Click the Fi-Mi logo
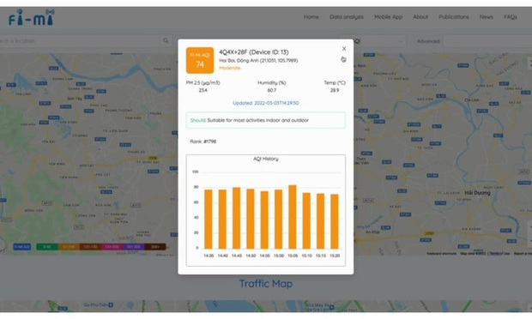This screenshot has width=532, height=319. [x=31, y=17]
